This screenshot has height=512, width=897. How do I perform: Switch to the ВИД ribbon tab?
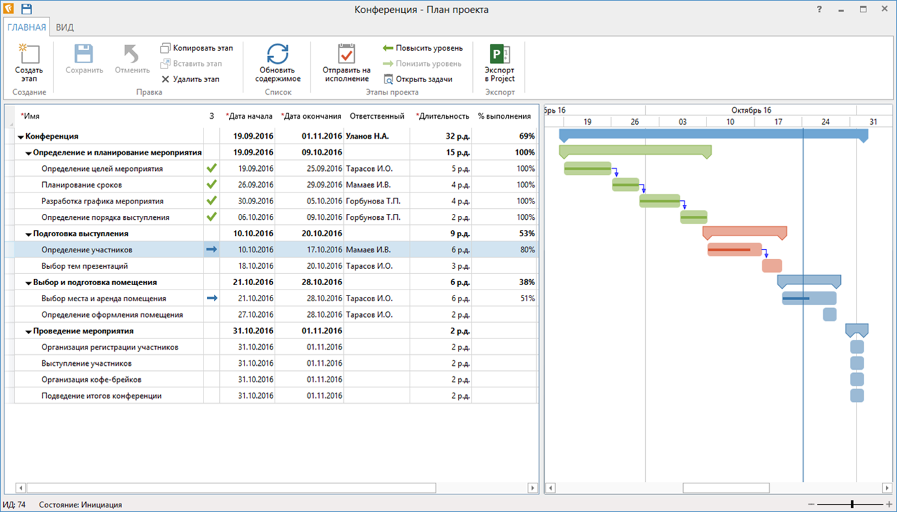pyautogui.click(x=65, y=27)
